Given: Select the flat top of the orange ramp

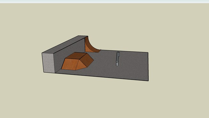Looking at the screenshot, I should (x=76, y=55).
